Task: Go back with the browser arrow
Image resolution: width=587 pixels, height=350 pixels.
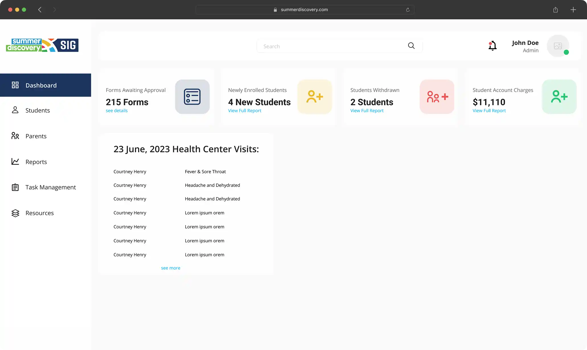Action: pos(40,10)
